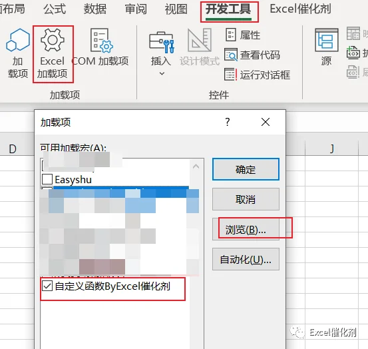Click 确定 in the add-ins dialog
The width and height of the screenshot is (368, 349).
coord(246,169)
